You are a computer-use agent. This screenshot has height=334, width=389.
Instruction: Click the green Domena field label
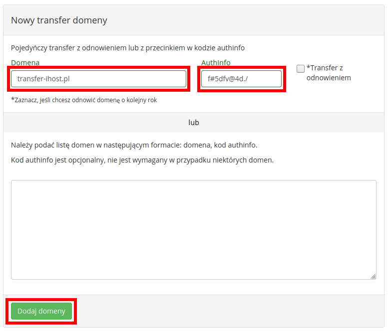tap(25, 63)
